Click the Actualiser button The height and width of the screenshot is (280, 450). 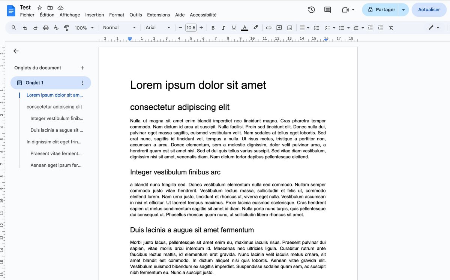click(x=429, y=10)
